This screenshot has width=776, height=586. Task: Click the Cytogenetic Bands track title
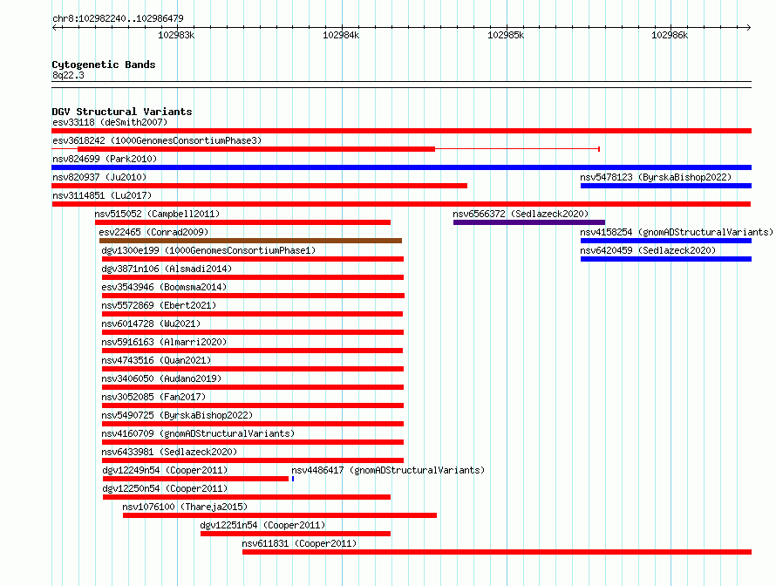click(x=104, y=65)
